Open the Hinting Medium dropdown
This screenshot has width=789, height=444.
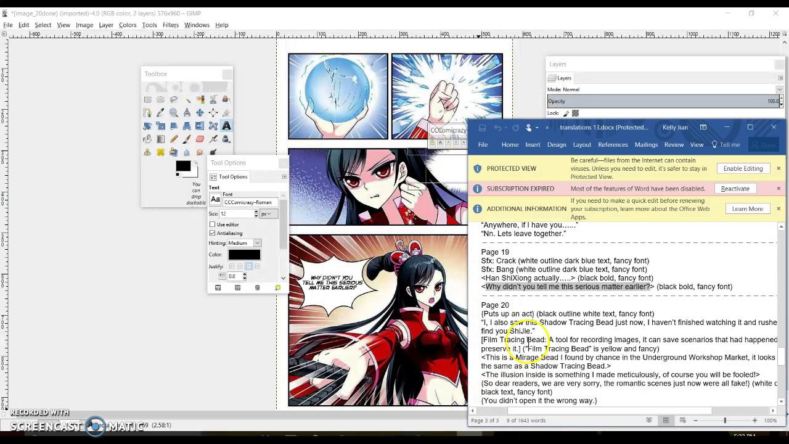click(x=244, y=243)
